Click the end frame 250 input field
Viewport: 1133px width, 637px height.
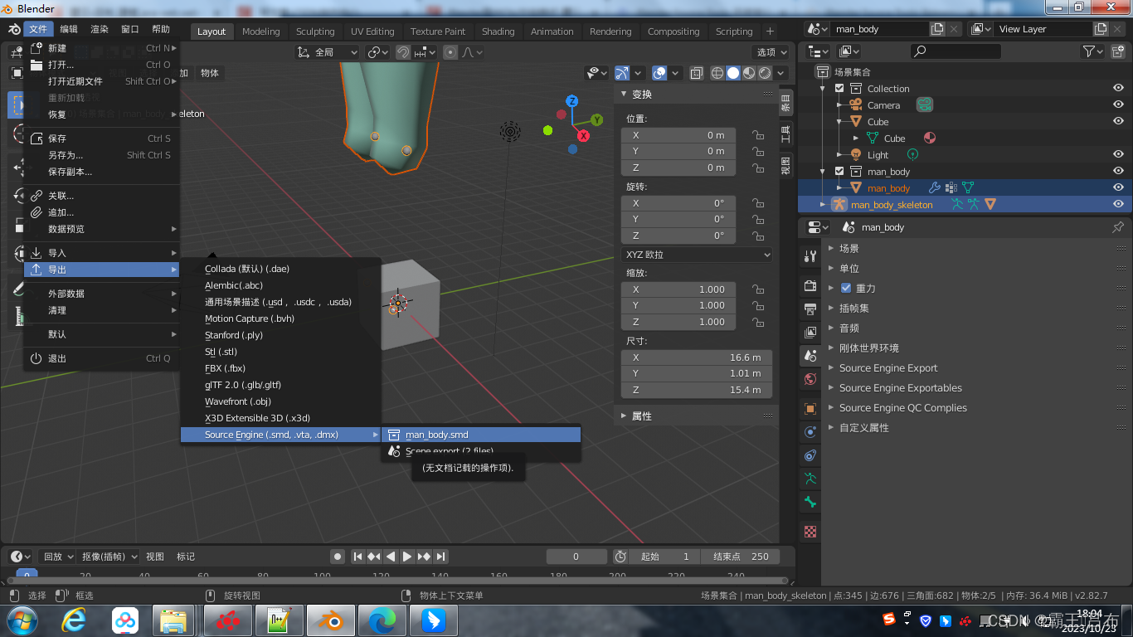pos(741,557)
